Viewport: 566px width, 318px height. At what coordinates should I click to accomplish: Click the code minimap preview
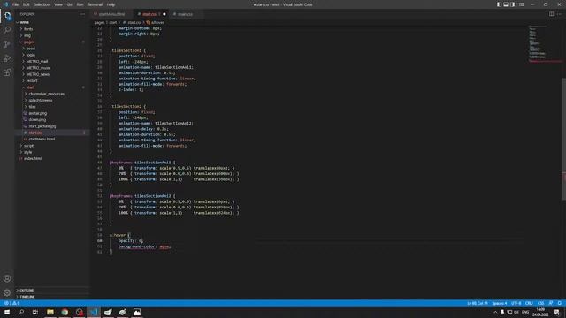tap(545, 43)
